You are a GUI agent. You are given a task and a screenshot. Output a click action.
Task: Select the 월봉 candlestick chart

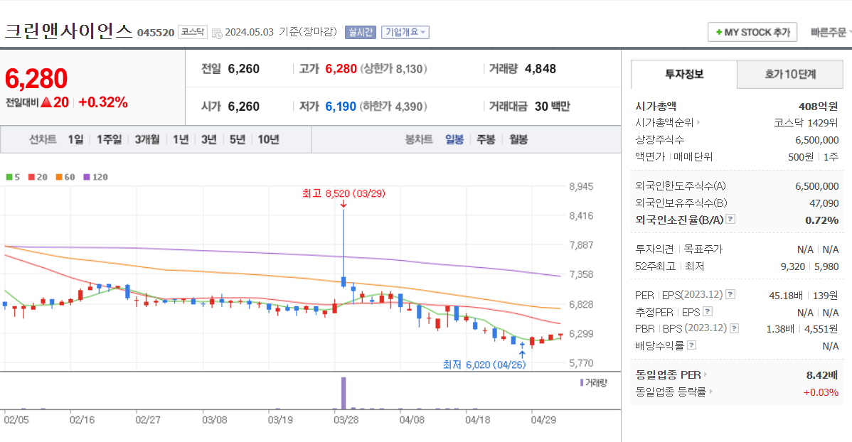(x=518, y=139)
